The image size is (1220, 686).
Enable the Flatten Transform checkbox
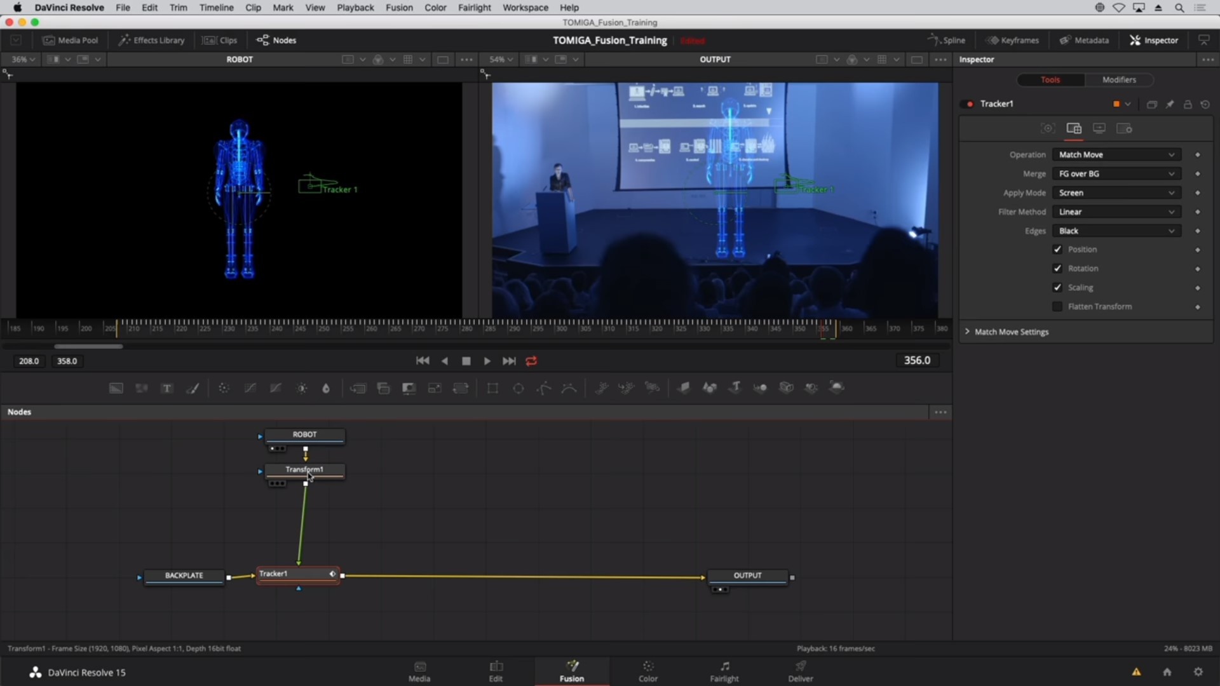pos(1057,307)
